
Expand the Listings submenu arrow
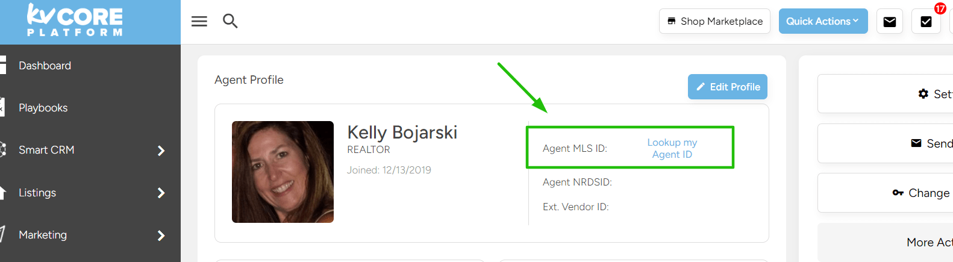(161, 193)
